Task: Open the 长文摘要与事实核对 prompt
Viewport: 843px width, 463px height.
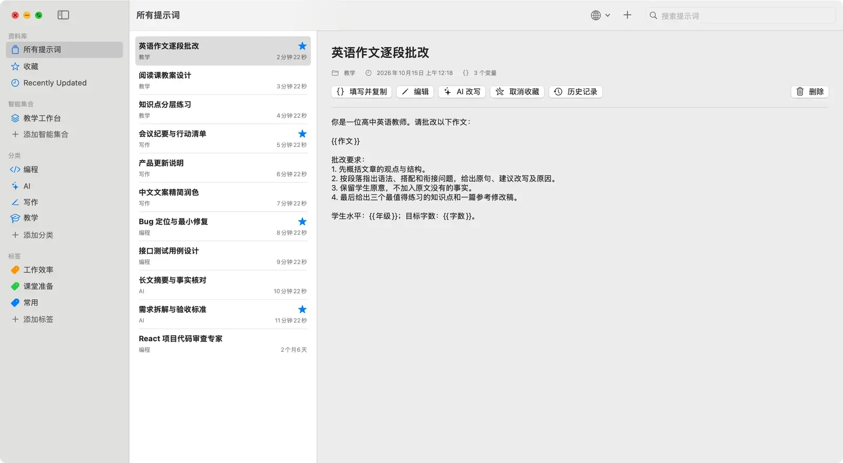Action: [223, 285]
